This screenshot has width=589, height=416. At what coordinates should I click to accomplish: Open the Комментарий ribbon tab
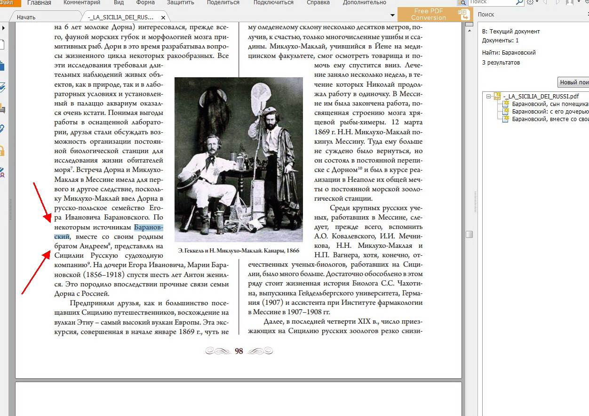coord(82,2)
